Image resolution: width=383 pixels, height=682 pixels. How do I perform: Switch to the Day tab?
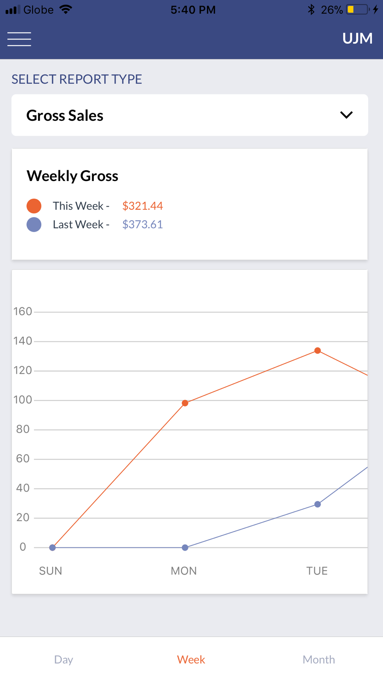[64, 659]
